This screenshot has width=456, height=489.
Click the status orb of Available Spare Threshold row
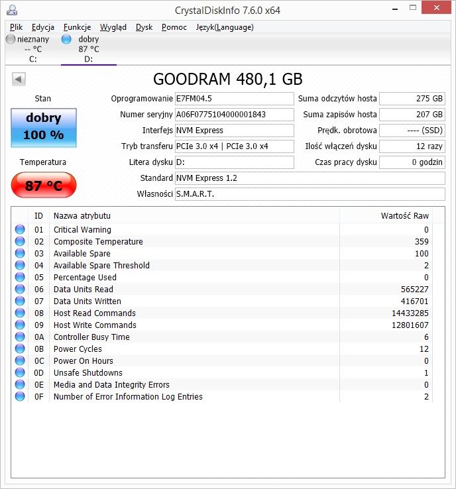click(x=20, y=265)
